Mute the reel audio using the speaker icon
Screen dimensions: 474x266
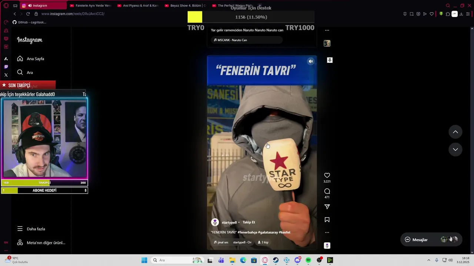311,61
